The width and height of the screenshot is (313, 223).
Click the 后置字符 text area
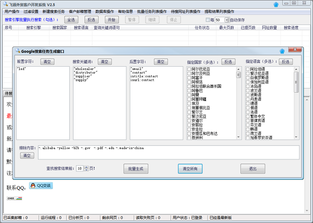point(156,103)
